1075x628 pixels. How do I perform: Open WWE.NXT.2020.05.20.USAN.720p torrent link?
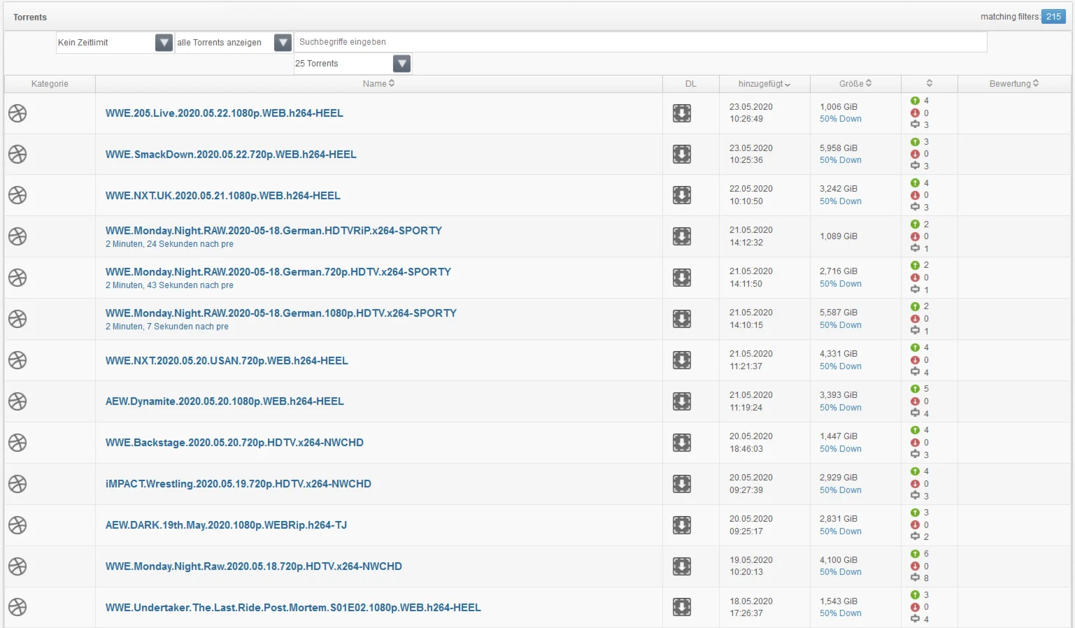227,361
